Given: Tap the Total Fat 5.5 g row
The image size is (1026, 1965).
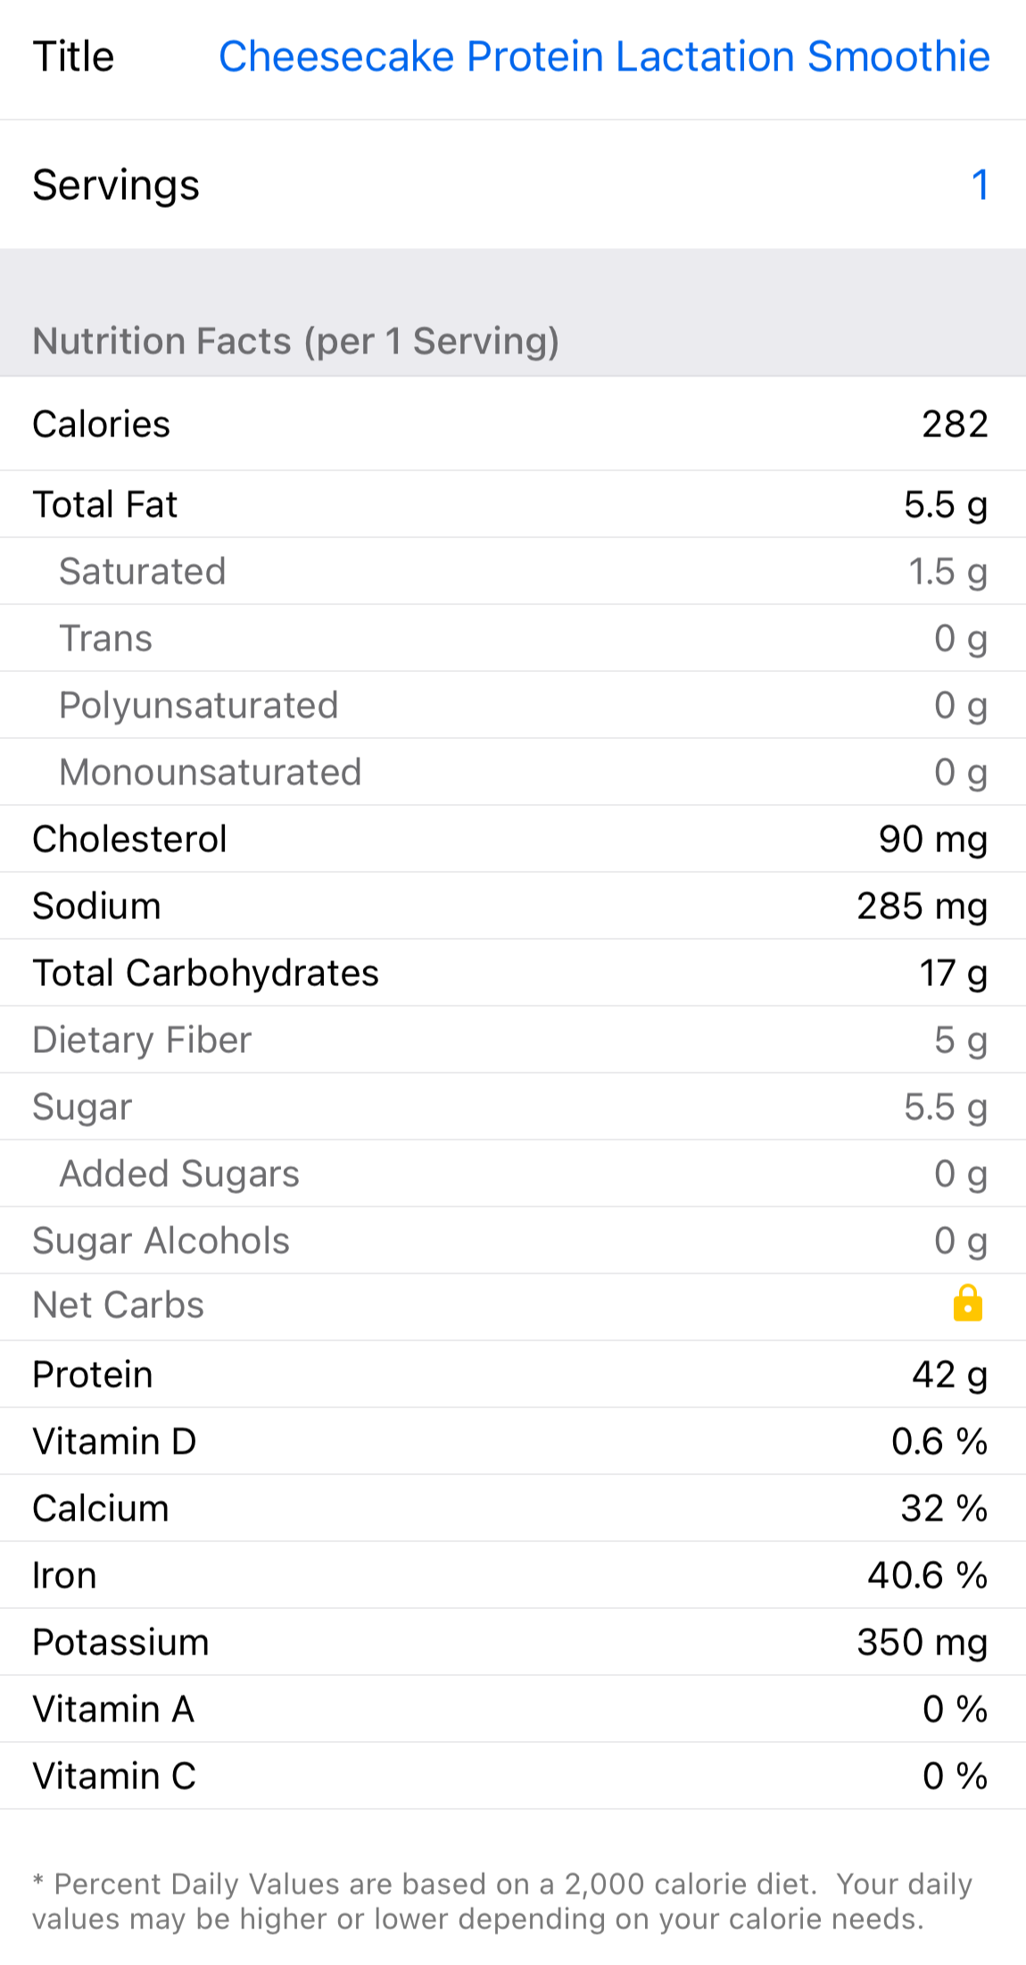Looking at the screenshot, I should coord(512,504).
